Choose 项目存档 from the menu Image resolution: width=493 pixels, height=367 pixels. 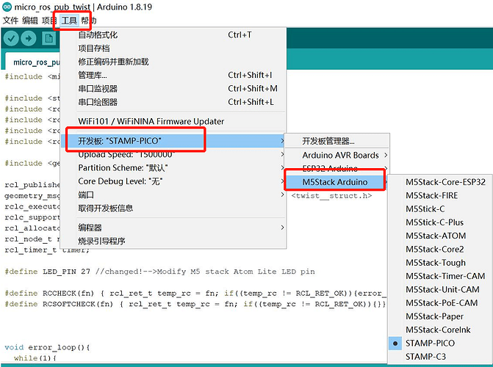click(x=173, y=48)
